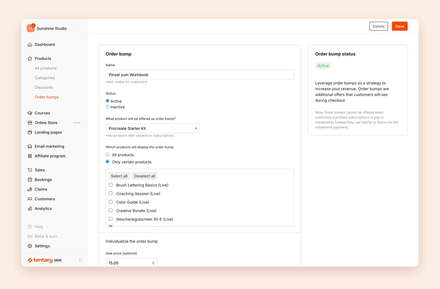Screen dimensions: 440x289
Task: Click the Select all button
Action: (119, 176)
